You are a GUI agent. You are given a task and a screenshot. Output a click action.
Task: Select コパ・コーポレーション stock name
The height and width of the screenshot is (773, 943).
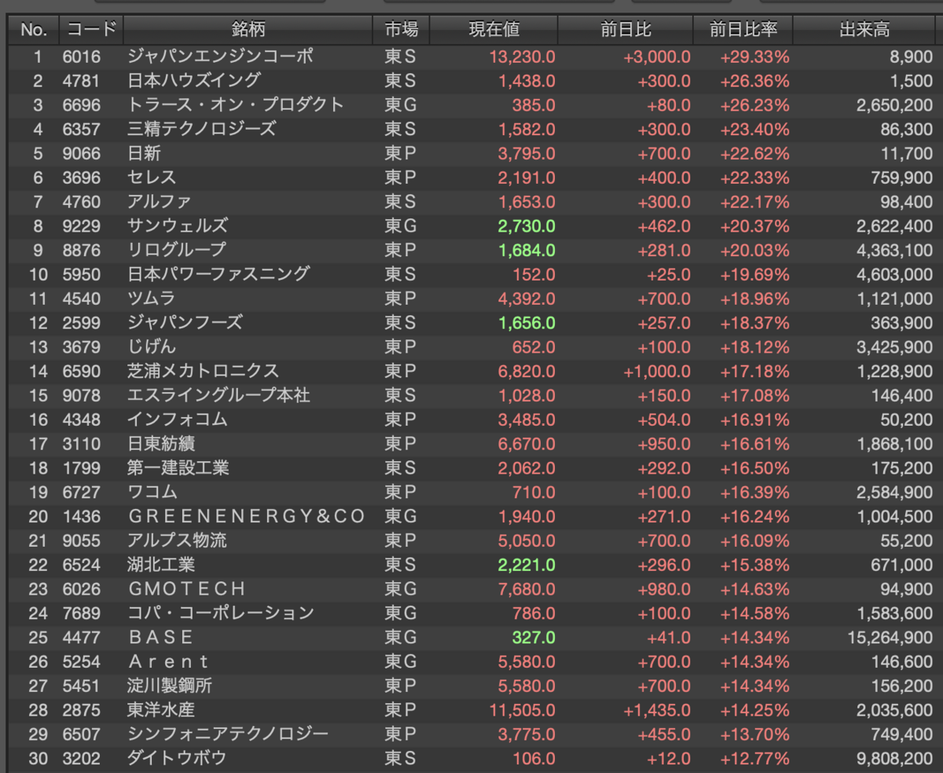(221, 613)
